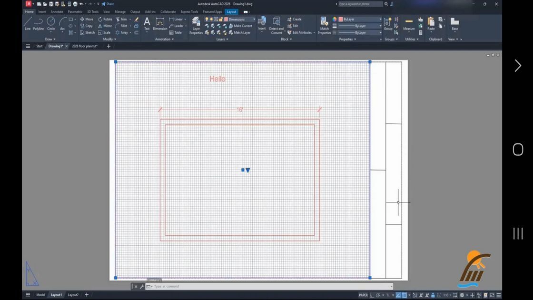Click the Insert block icon
This screenshot has width=533, height=300.
pos(262,24)
